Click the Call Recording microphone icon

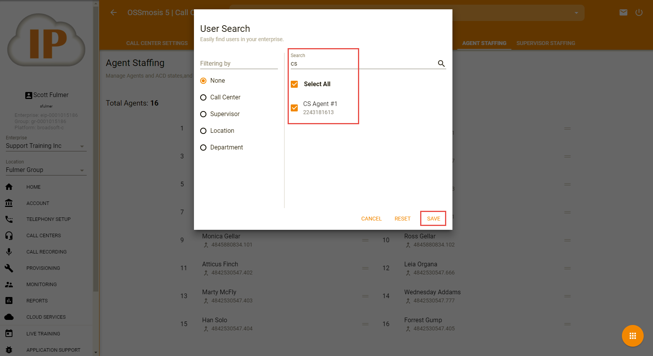(9, 252)
